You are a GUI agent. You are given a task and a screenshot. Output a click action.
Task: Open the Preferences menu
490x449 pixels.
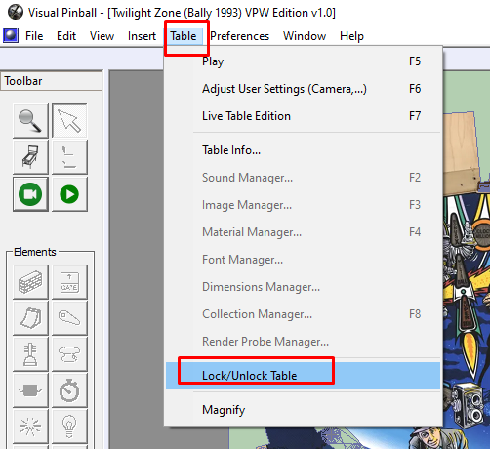coord(240,36)
